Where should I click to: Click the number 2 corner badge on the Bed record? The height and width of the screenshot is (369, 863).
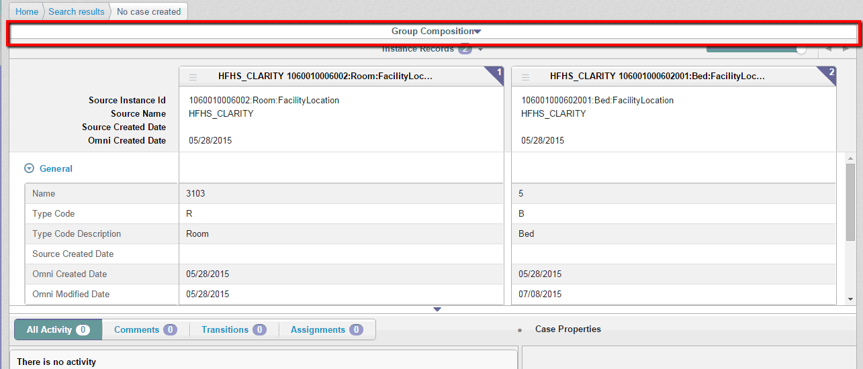click(831, 72)
